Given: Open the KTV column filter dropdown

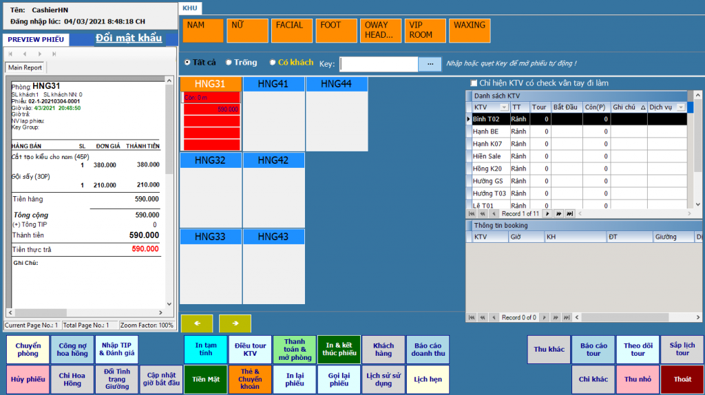Looking at the screenshot, I should pos(503,107).
